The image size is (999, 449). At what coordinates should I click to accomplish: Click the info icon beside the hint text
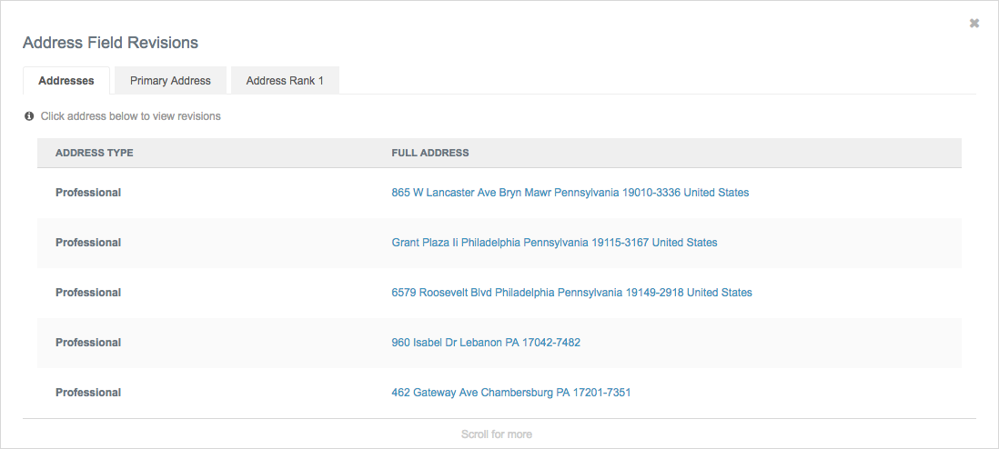coord(29,116)
